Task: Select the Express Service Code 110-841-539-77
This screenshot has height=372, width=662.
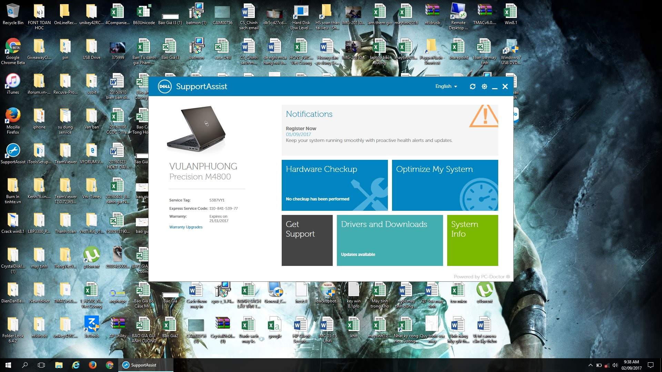Action: pyautogui.click(x=223, y=208)
